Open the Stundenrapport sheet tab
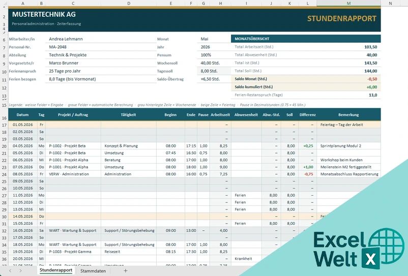Image resolution: width=408 pixels, height=276 pixels. click(55, 270)
